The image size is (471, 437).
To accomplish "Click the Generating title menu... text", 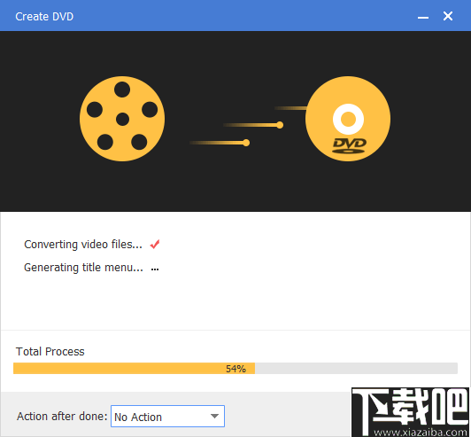I will [83, 268].
